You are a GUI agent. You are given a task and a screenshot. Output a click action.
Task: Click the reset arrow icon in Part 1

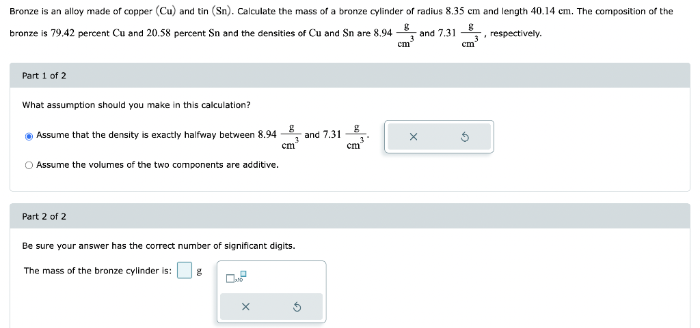point(464,137)
